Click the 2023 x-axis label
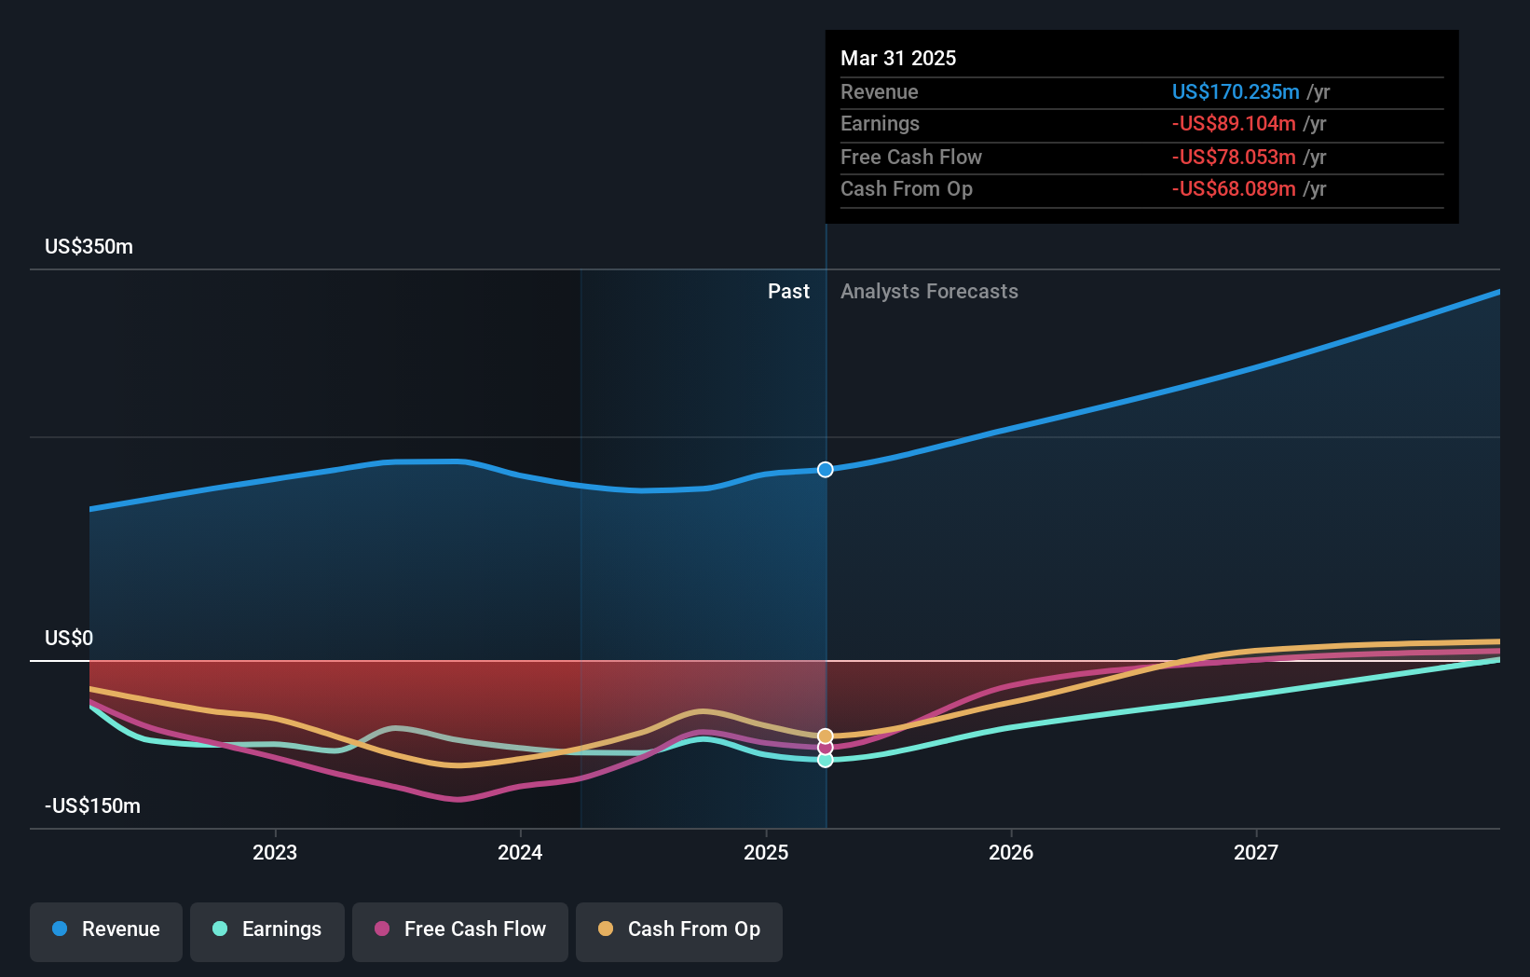The height and width of the screenshot is (977, 1530). point(275,852)
